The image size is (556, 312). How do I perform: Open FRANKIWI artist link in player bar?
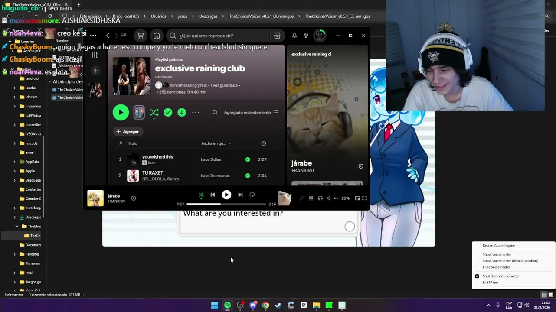116,201
